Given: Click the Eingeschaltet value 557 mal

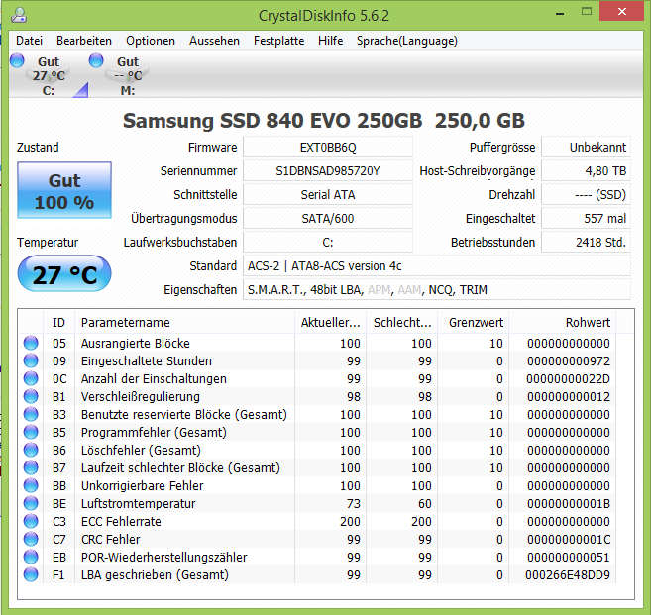Looking at the screenshot, I should coord(587,218).
